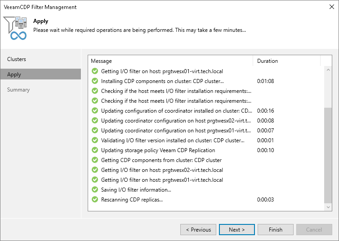
Task: Select row 'Updating storage policy Veeam CDP Replication'
Action: coord(206,150)
